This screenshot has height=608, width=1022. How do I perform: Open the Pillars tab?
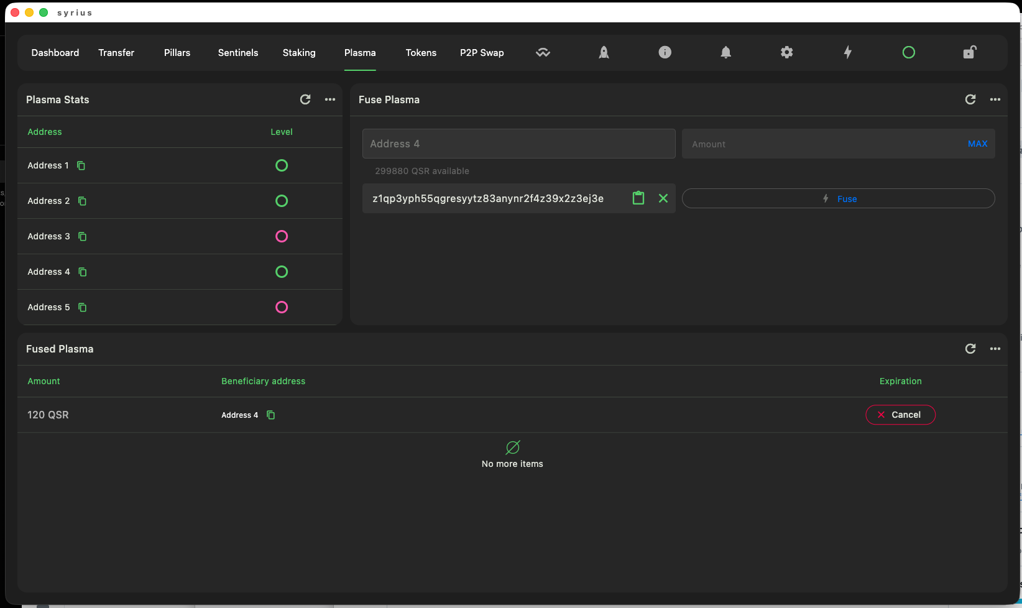point(177,53)
